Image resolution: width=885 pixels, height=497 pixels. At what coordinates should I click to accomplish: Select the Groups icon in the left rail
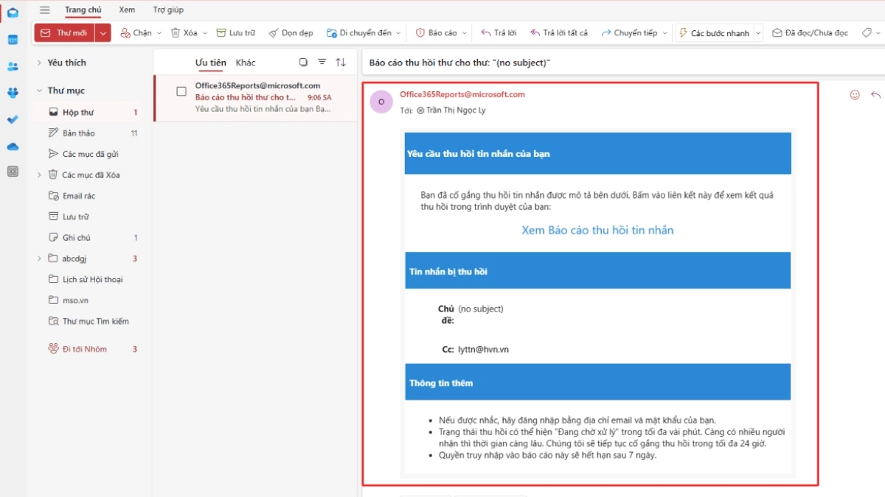13,92
